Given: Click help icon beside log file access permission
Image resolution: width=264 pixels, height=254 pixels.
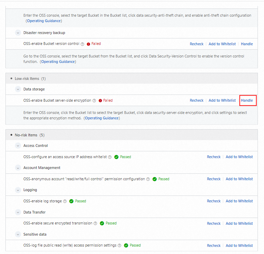Looking at the screenshot, I should pos(119,245).
